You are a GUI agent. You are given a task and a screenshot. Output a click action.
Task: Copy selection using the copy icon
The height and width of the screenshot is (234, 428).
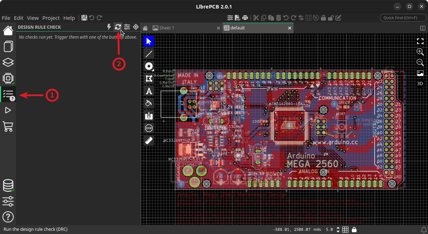pos(264,18)
